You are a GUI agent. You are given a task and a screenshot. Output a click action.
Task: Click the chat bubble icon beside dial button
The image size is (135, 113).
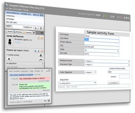(x=41, y=28)
